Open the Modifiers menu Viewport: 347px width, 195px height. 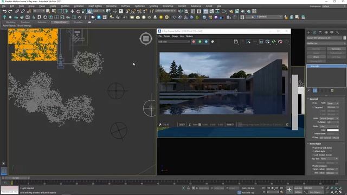(65, 6)
